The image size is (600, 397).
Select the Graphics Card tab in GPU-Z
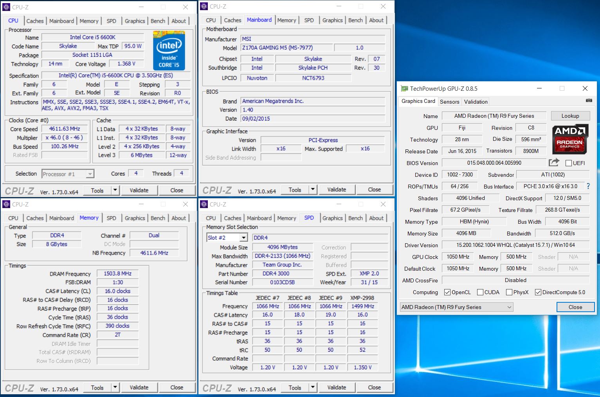pyautogui.click(x=418, y=101)
